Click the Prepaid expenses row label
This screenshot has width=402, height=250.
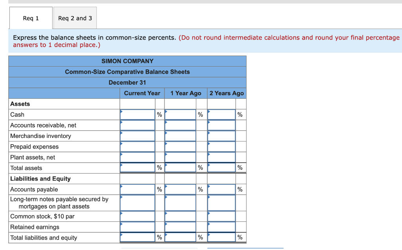coord(35,147)
